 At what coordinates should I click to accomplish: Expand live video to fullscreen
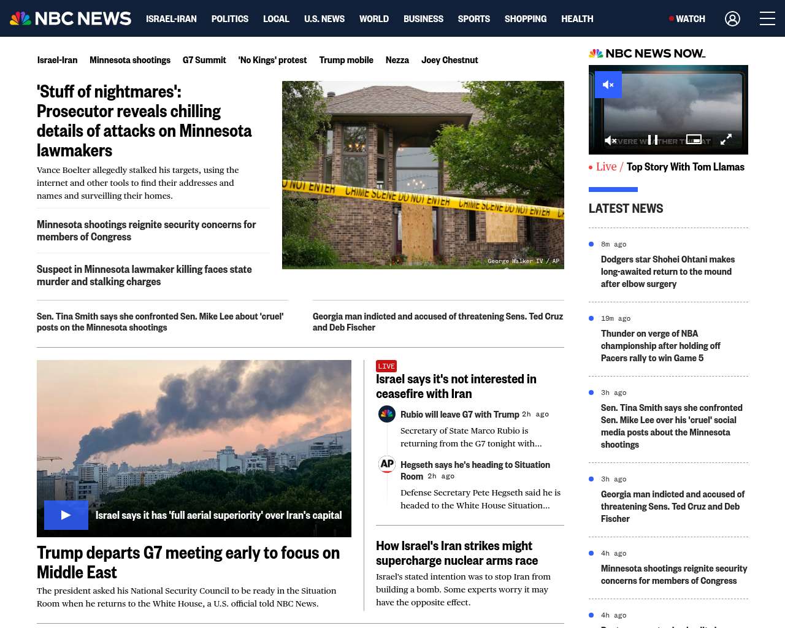pos(726,140)
